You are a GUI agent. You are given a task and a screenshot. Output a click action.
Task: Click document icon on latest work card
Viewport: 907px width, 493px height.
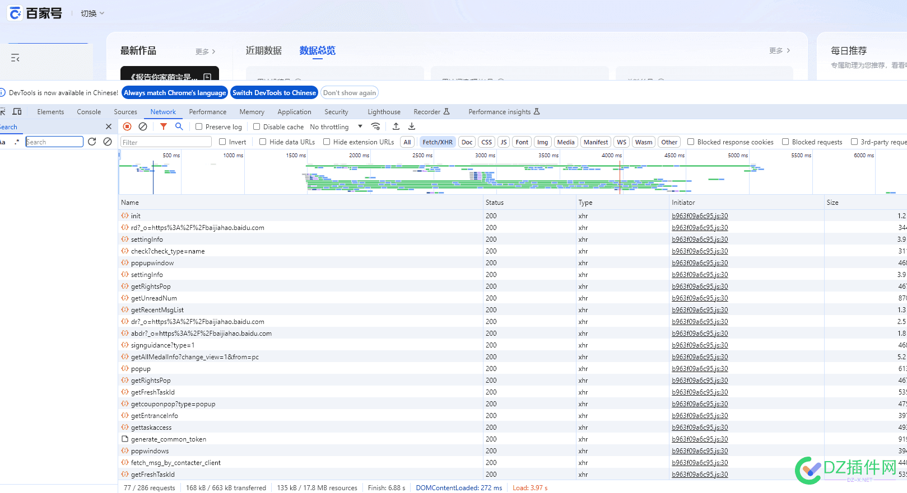207,77
